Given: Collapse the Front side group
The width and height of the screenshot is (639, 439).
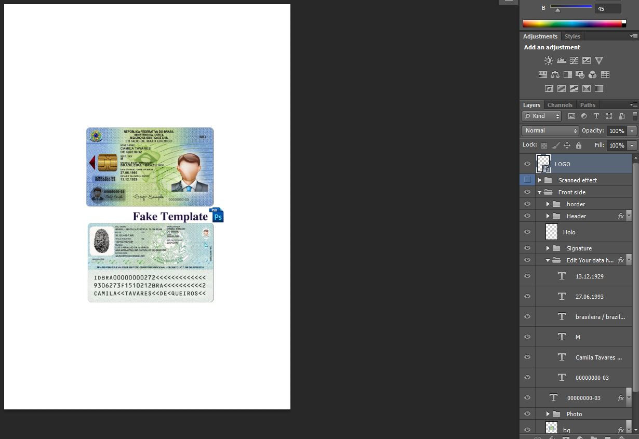Looking at the screenshot, I should [x=540, y=192].
